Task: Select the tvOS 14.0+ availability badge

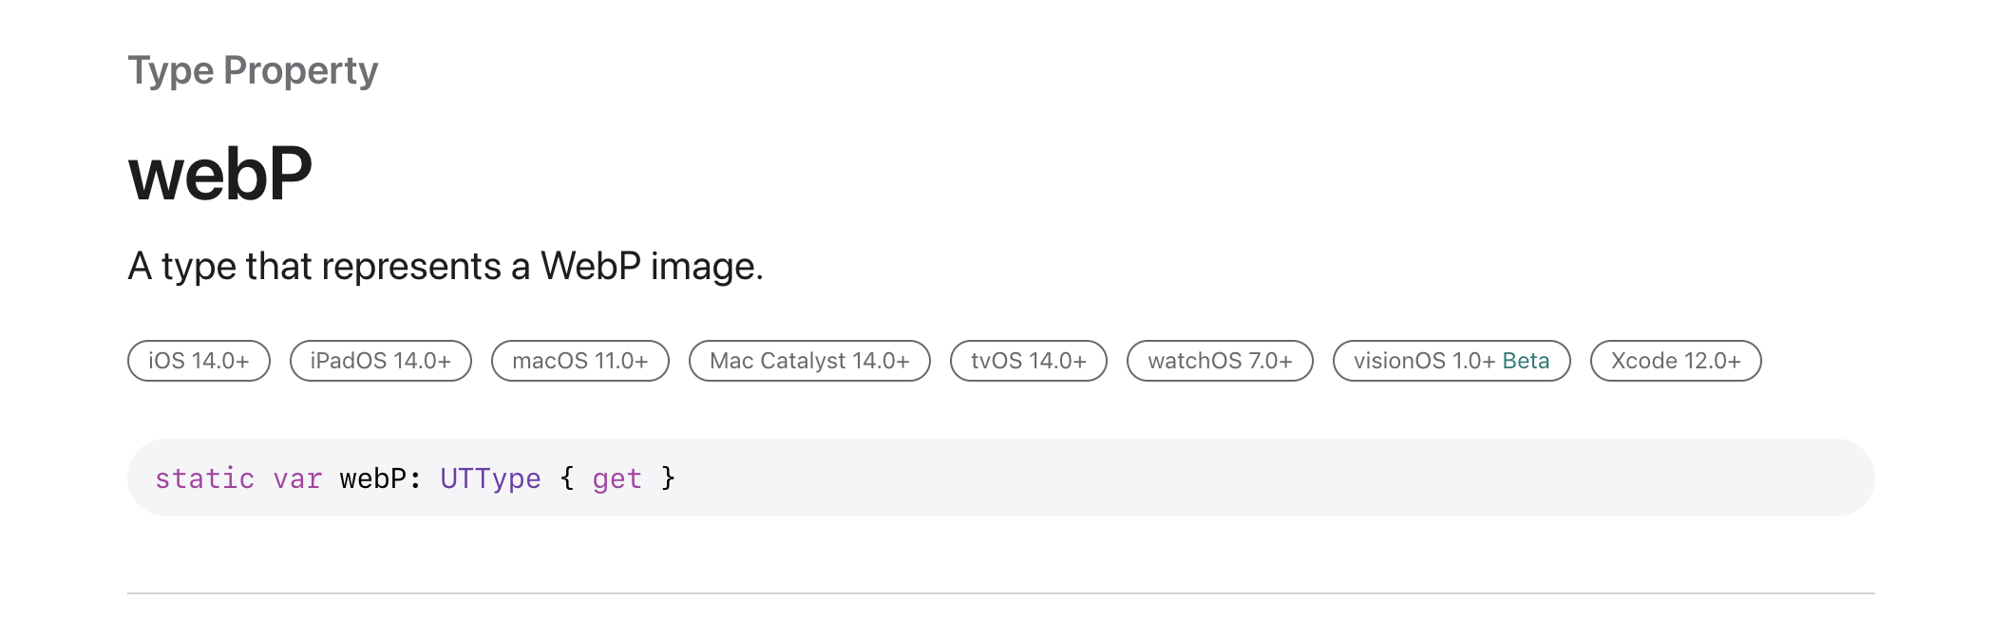Action: point(1029,361)
